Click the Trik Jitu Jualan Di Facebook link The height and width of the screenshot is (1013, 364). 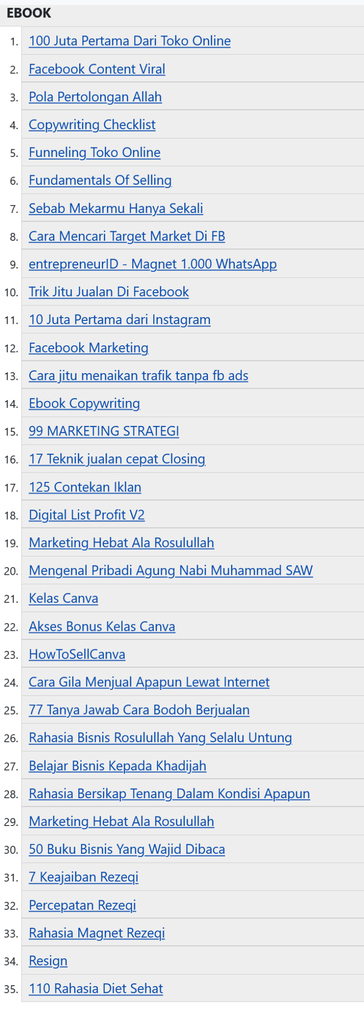click(x=109, y=292)
